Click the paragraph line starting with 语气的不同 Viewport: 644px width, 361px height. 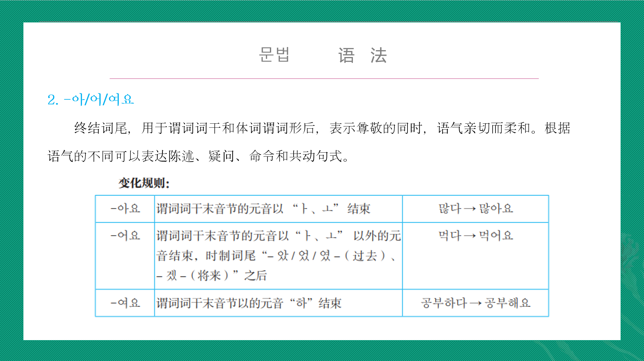coord(198,156)
